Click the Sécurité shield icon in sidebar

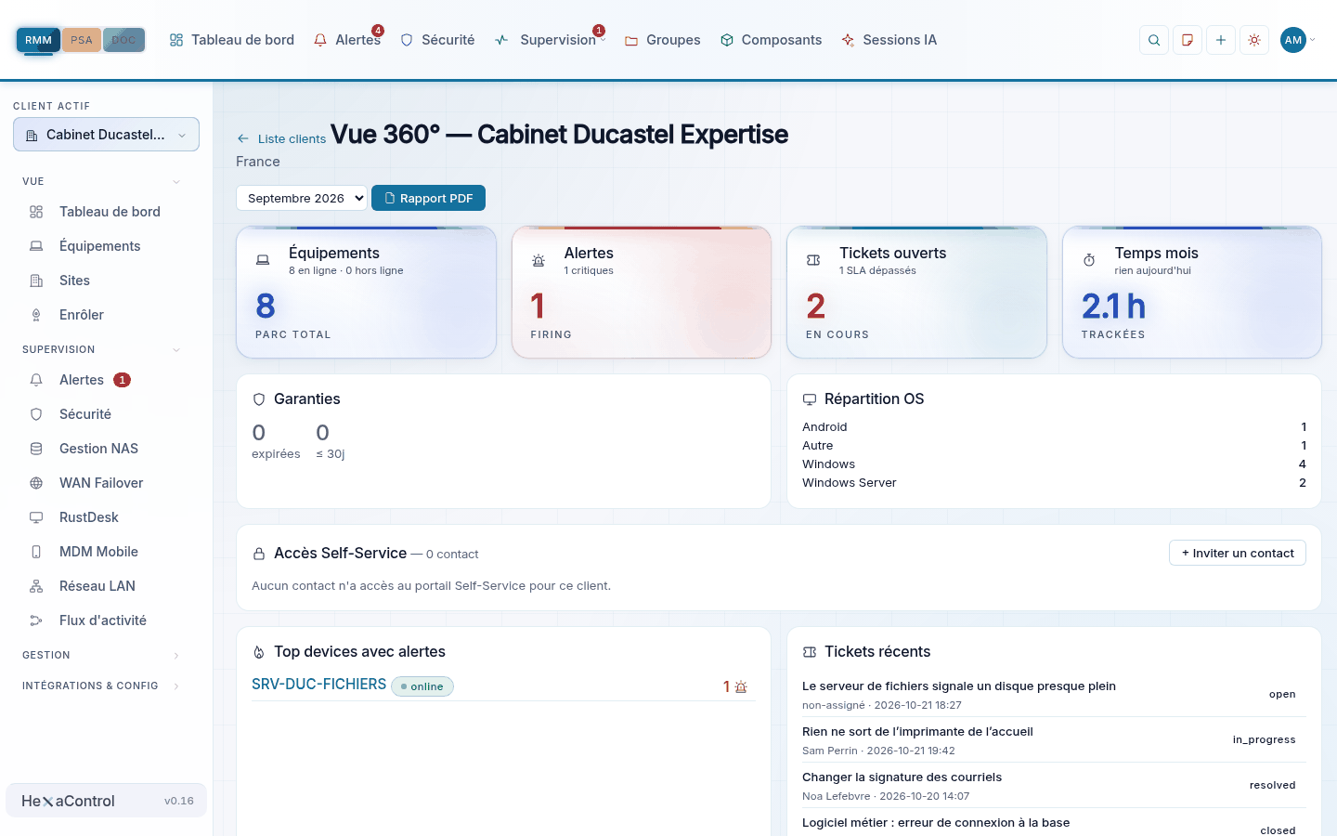tap(36, 414)
